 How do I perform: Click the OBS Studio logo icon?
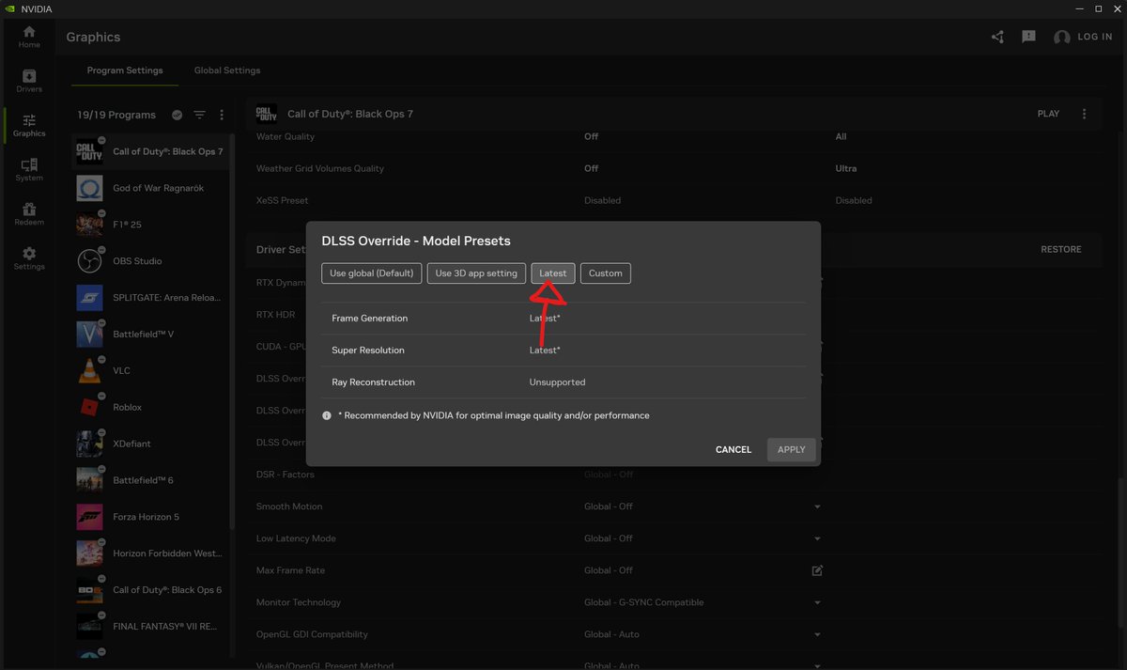pos(89,261)
